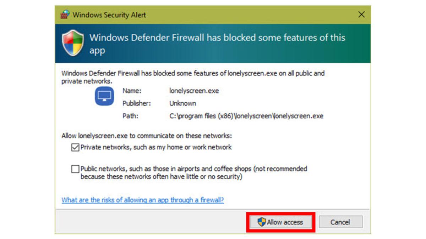Open the firewall risks help link
Image resolution: width=426 pixels, height=239 pixels.
coord(143,200)
